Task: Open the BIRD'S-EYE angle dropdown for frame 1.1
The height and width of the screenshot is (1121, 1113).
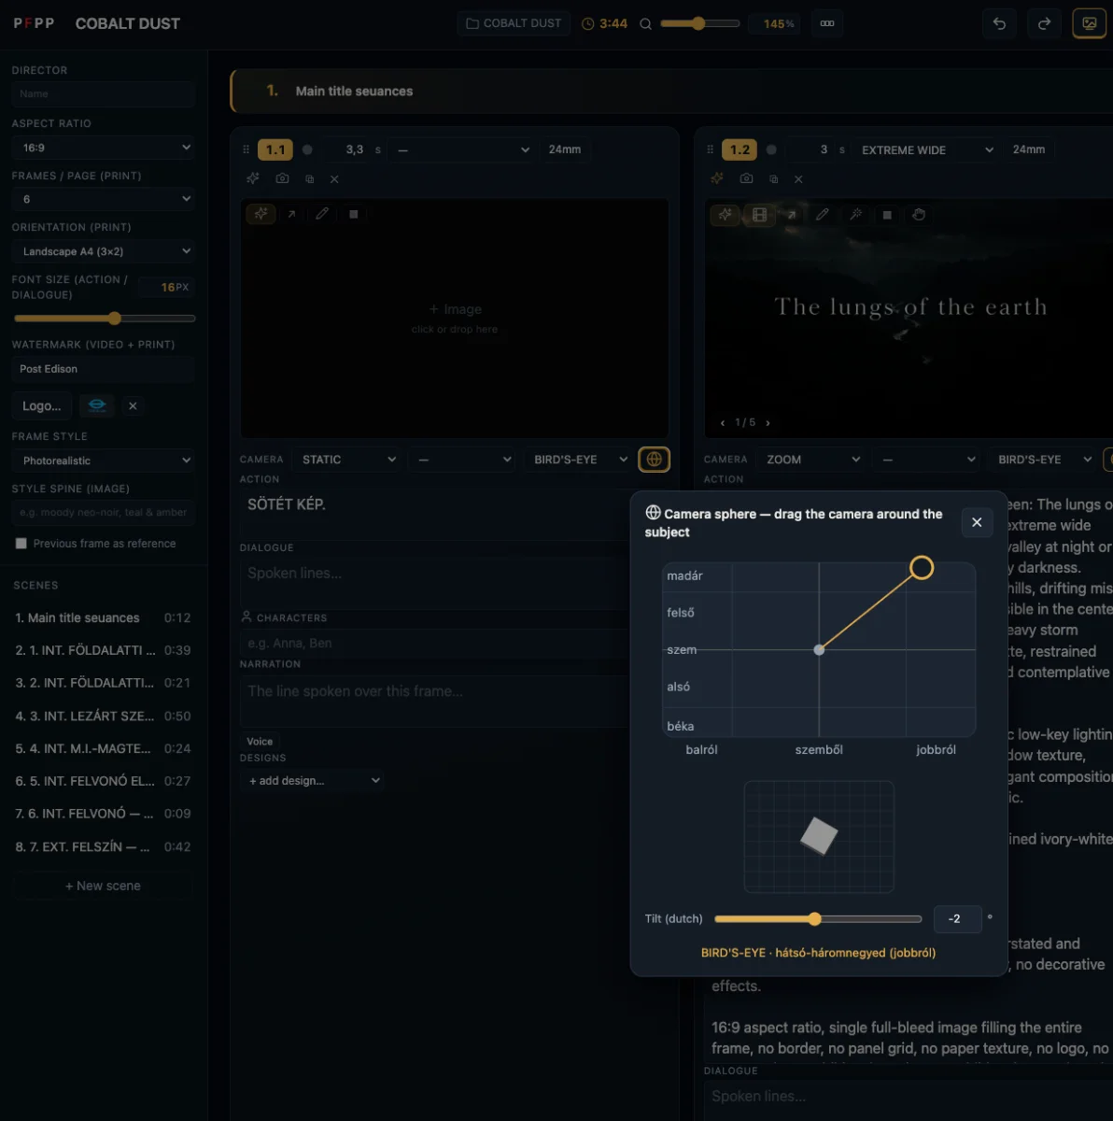Action: [578, 460]
